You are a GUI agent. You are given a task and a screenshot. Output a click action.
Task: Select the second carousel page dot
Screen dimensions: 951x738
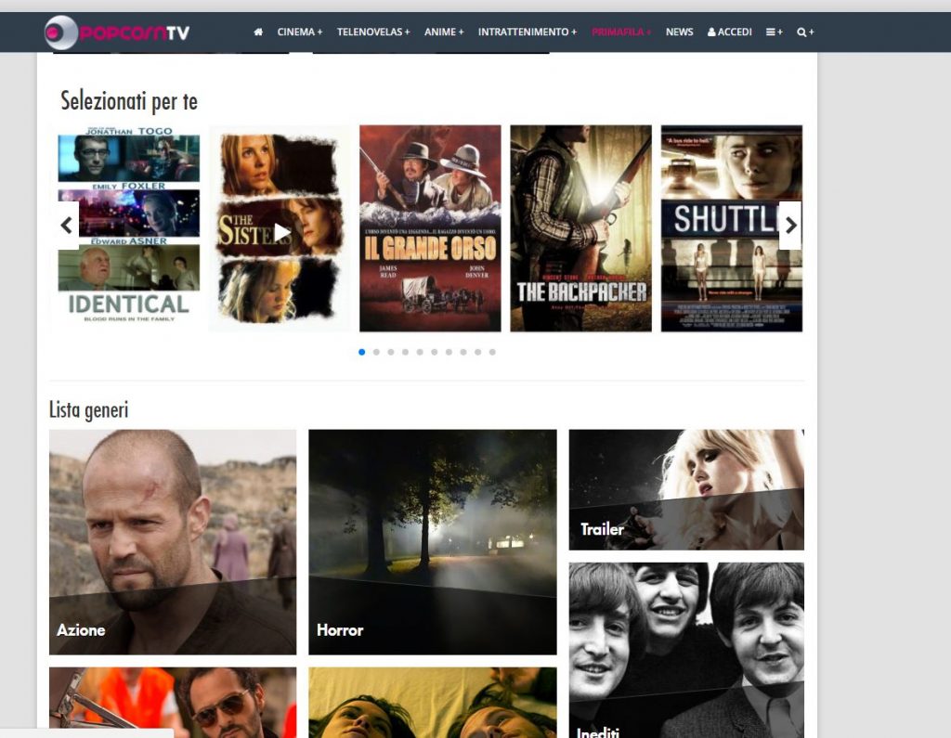377,352
